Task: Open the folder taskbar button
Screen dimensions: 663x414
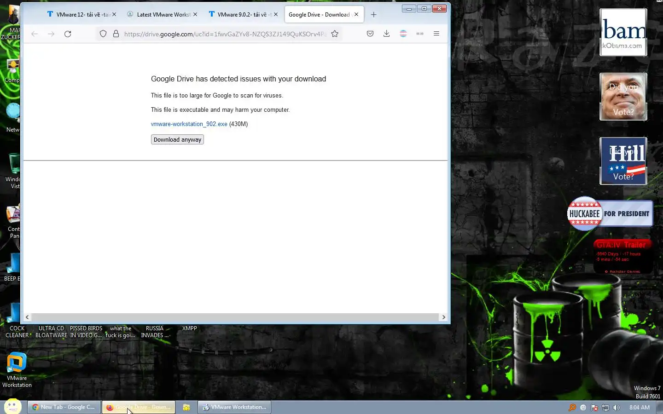Action: coord(186,407)
